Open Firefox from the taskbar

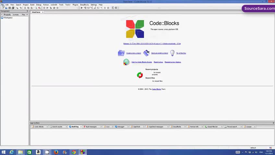coord(56,152)
